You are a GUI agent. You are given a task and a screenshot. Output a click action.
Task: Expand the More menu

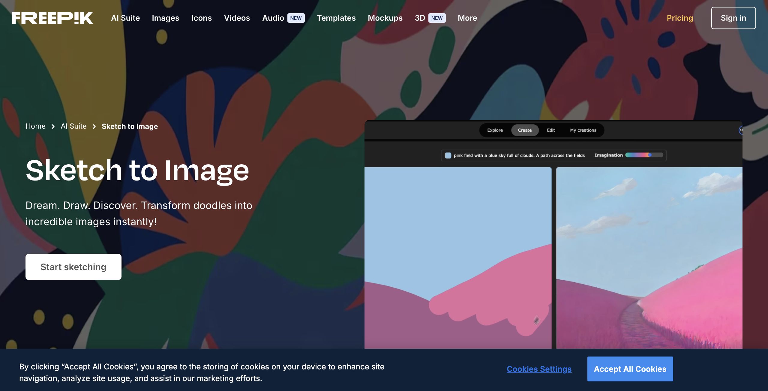click(467, 18)
